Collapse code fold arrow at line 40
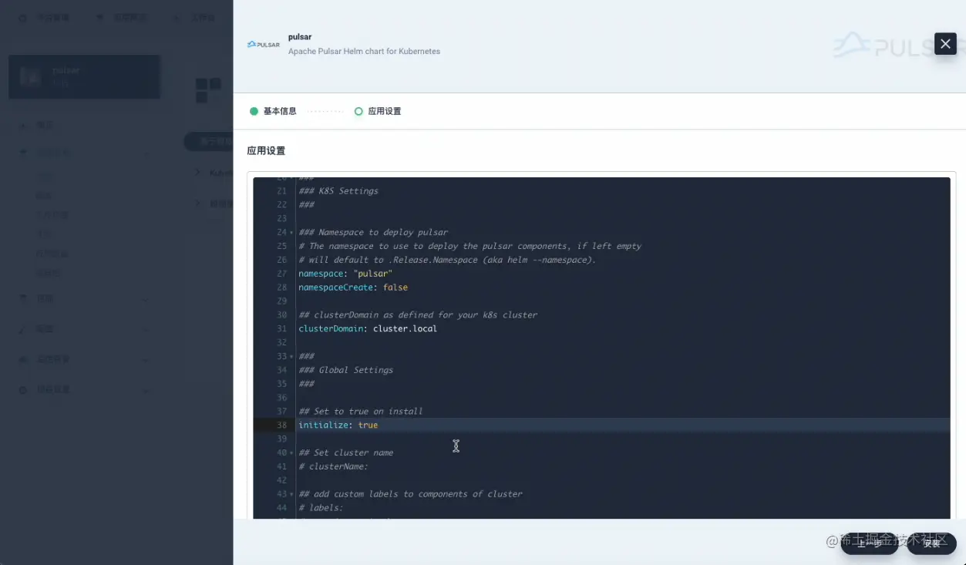The width and height of the screenshot is (966, 565). 291,453
